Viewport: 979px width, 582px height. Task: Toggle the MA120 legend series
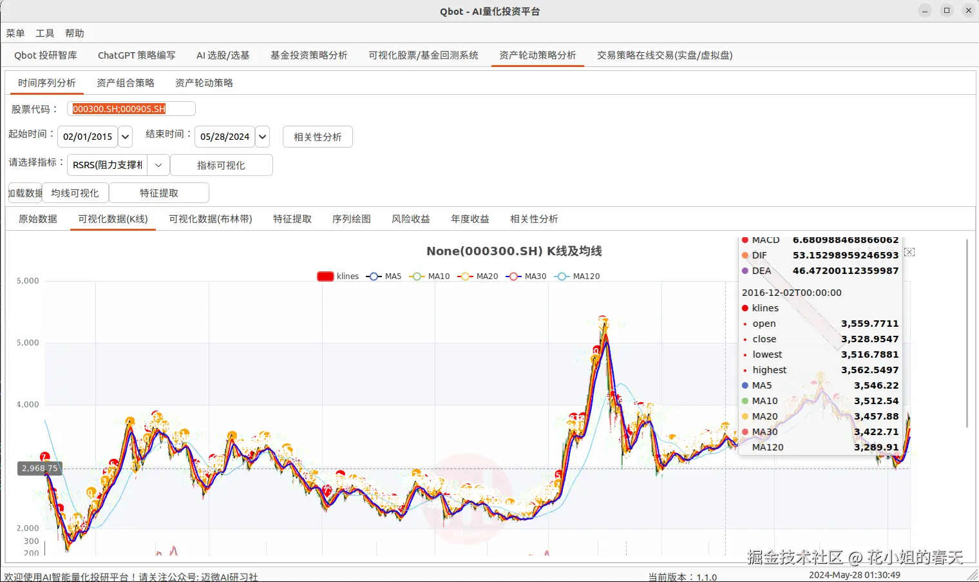[577, 276]
